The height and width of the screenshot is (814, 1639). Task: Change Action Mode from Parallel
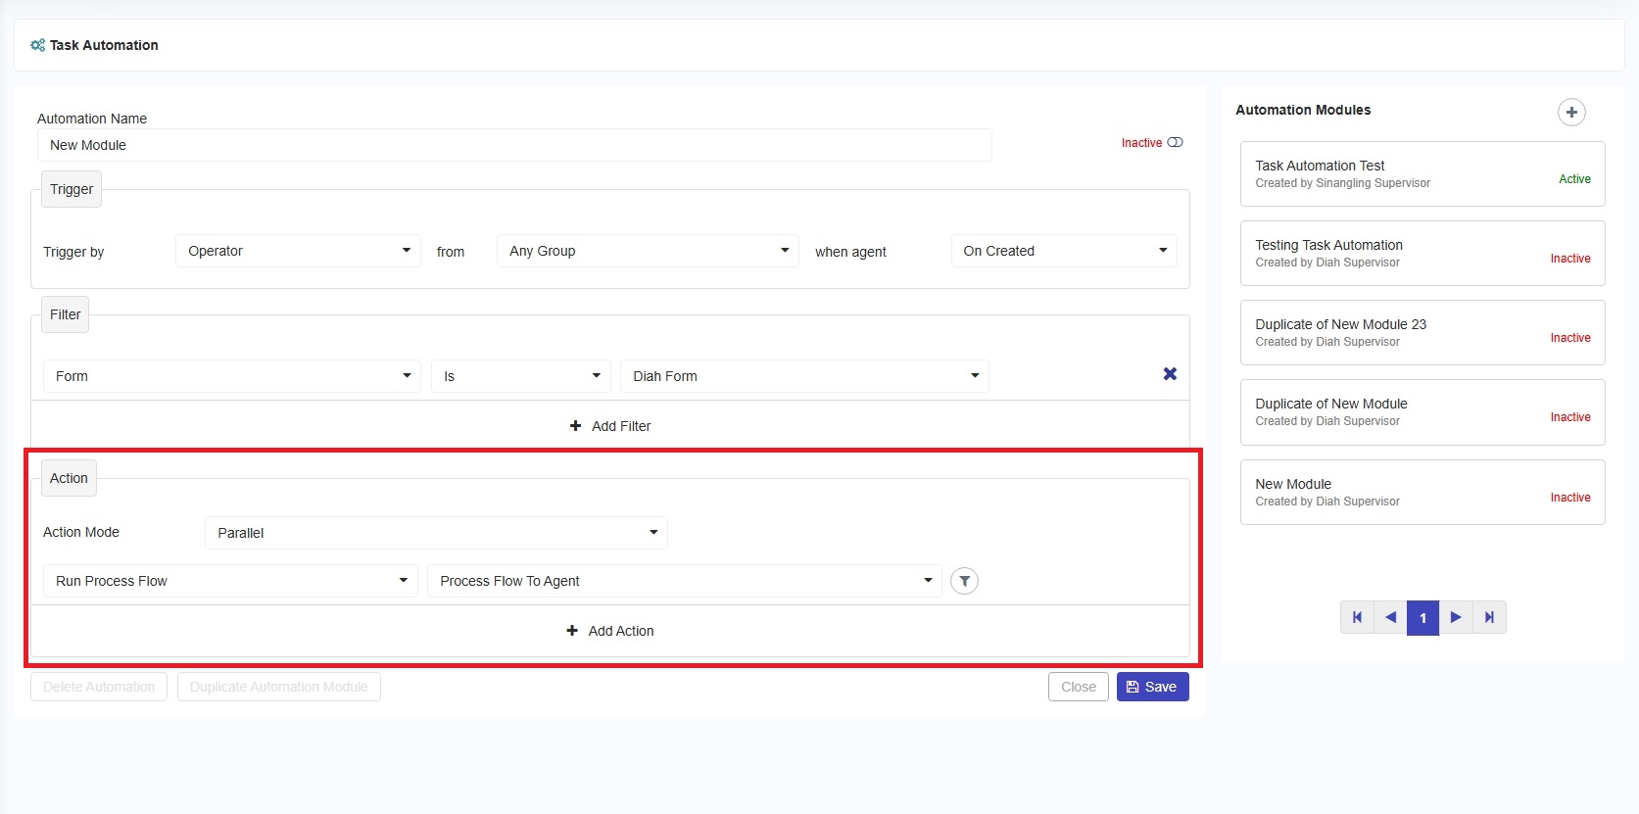click(436, 533)
